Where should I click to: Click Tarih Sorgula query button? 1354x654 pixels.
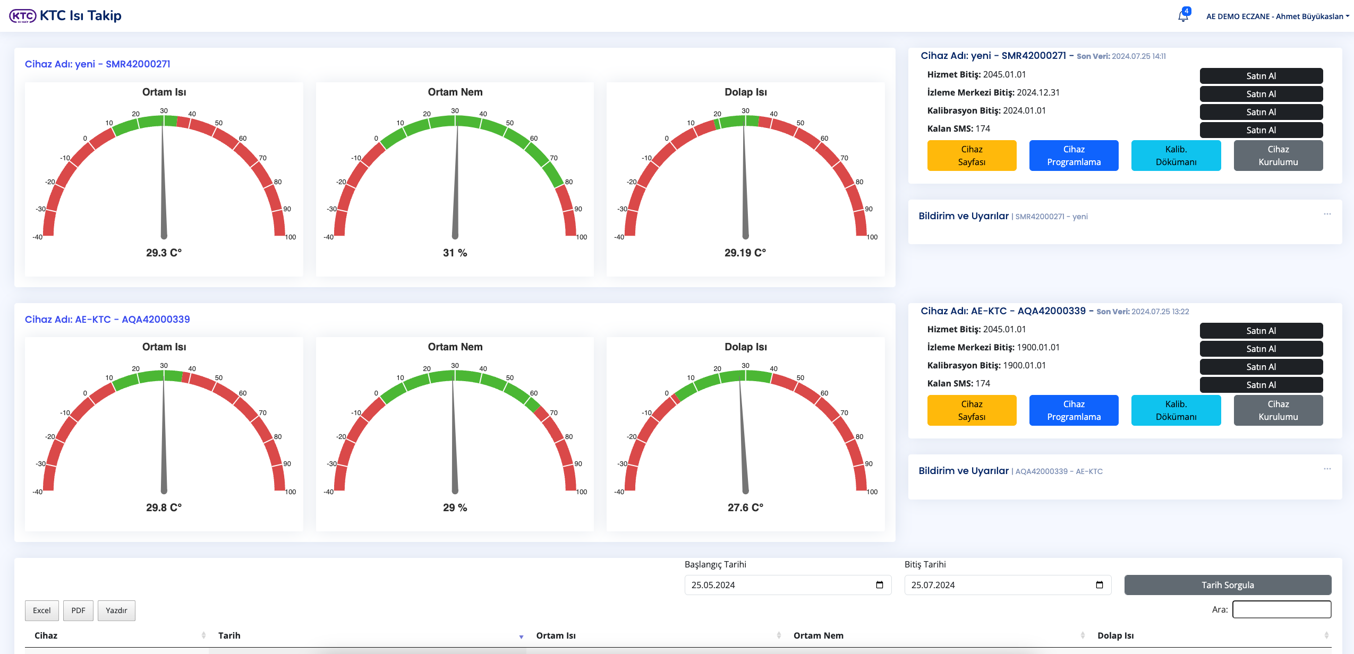click(1228, 585)
